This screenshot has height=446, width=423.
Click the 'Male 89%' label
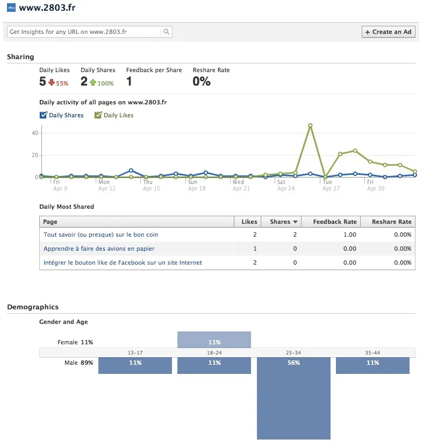[x=78, y=363]
